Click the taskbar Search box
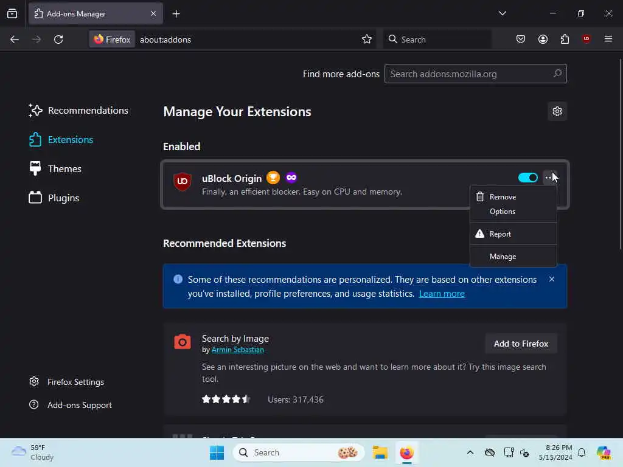This screenshot has height=467, width=623. (298, 452)
